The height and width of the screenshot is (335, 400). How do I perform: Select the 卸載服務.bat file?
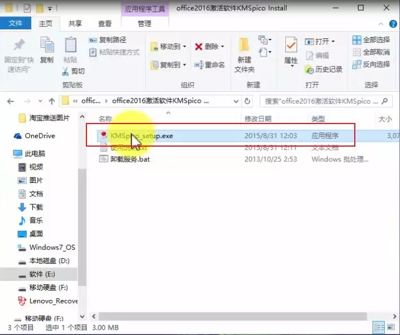click(130, 160)
